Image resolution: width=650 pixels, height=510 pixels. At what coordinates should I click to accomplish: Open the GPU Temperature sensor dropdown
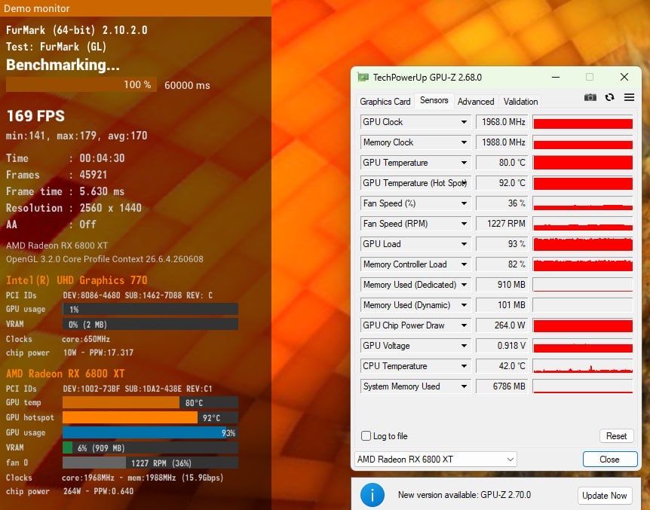click(464, 163)
